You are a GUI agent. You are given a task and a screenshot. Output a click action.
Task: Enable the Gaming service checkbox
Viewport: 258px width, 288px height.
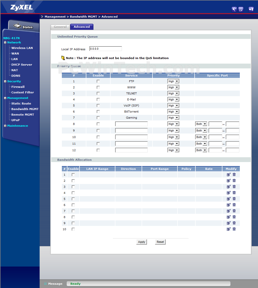coord(98,118)
